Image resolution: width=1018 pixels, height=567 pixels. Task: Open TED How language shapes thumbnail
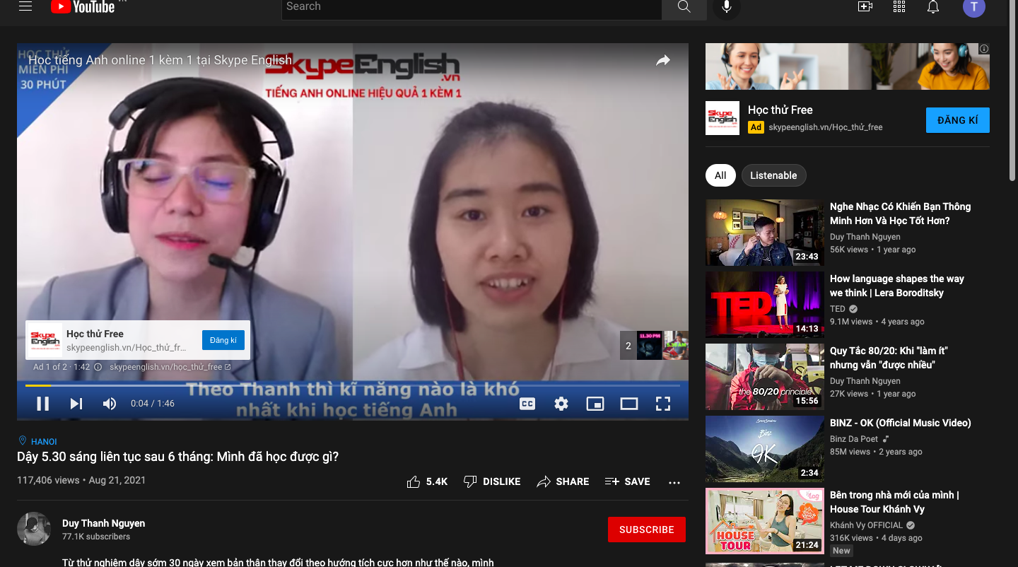pyautogui.click(x=765, y=305)
